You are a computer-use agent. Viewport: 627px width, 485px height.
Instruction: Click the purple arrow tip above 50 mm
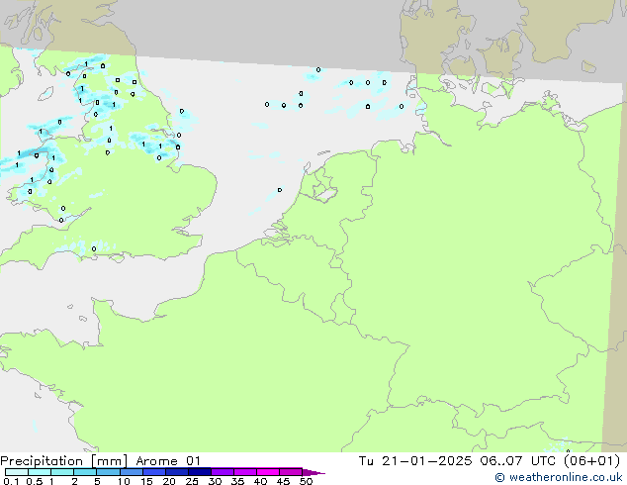pyautogui.click(x=313, y=472)
